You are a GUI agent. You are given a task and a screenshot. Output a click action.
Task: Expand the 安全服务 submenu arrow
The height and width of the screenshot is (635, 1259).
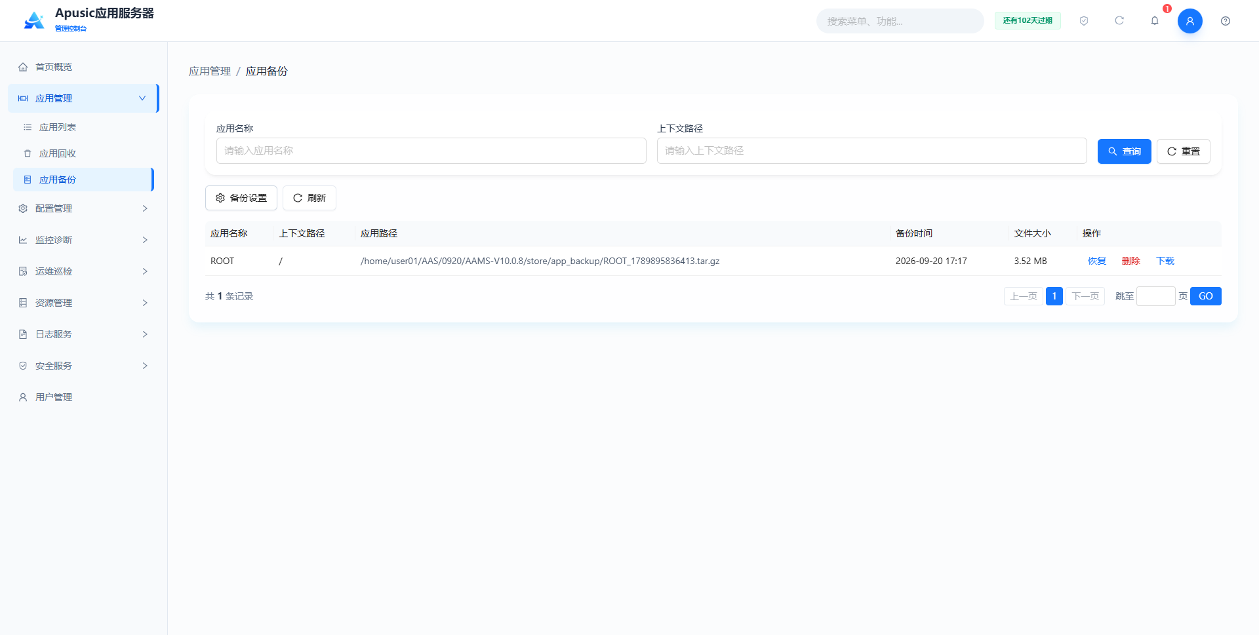click(x=145, y=366)
